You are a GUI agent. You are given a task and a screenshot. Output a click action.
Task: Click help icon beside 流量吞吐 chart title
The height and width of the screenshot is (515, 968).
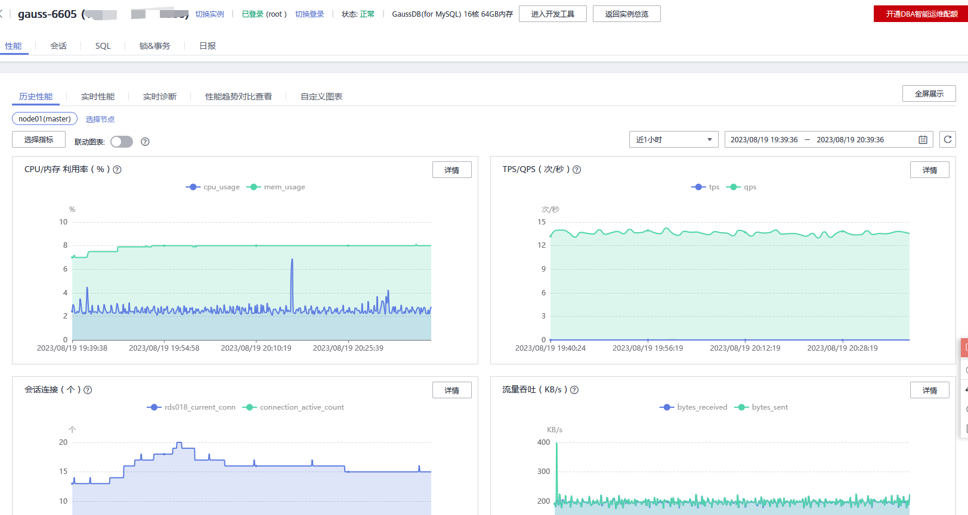pyautogui.click(x=574, y=390)
